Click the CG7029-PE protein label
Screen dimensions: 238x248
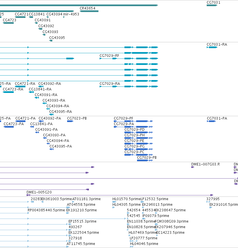coord(134,141)
